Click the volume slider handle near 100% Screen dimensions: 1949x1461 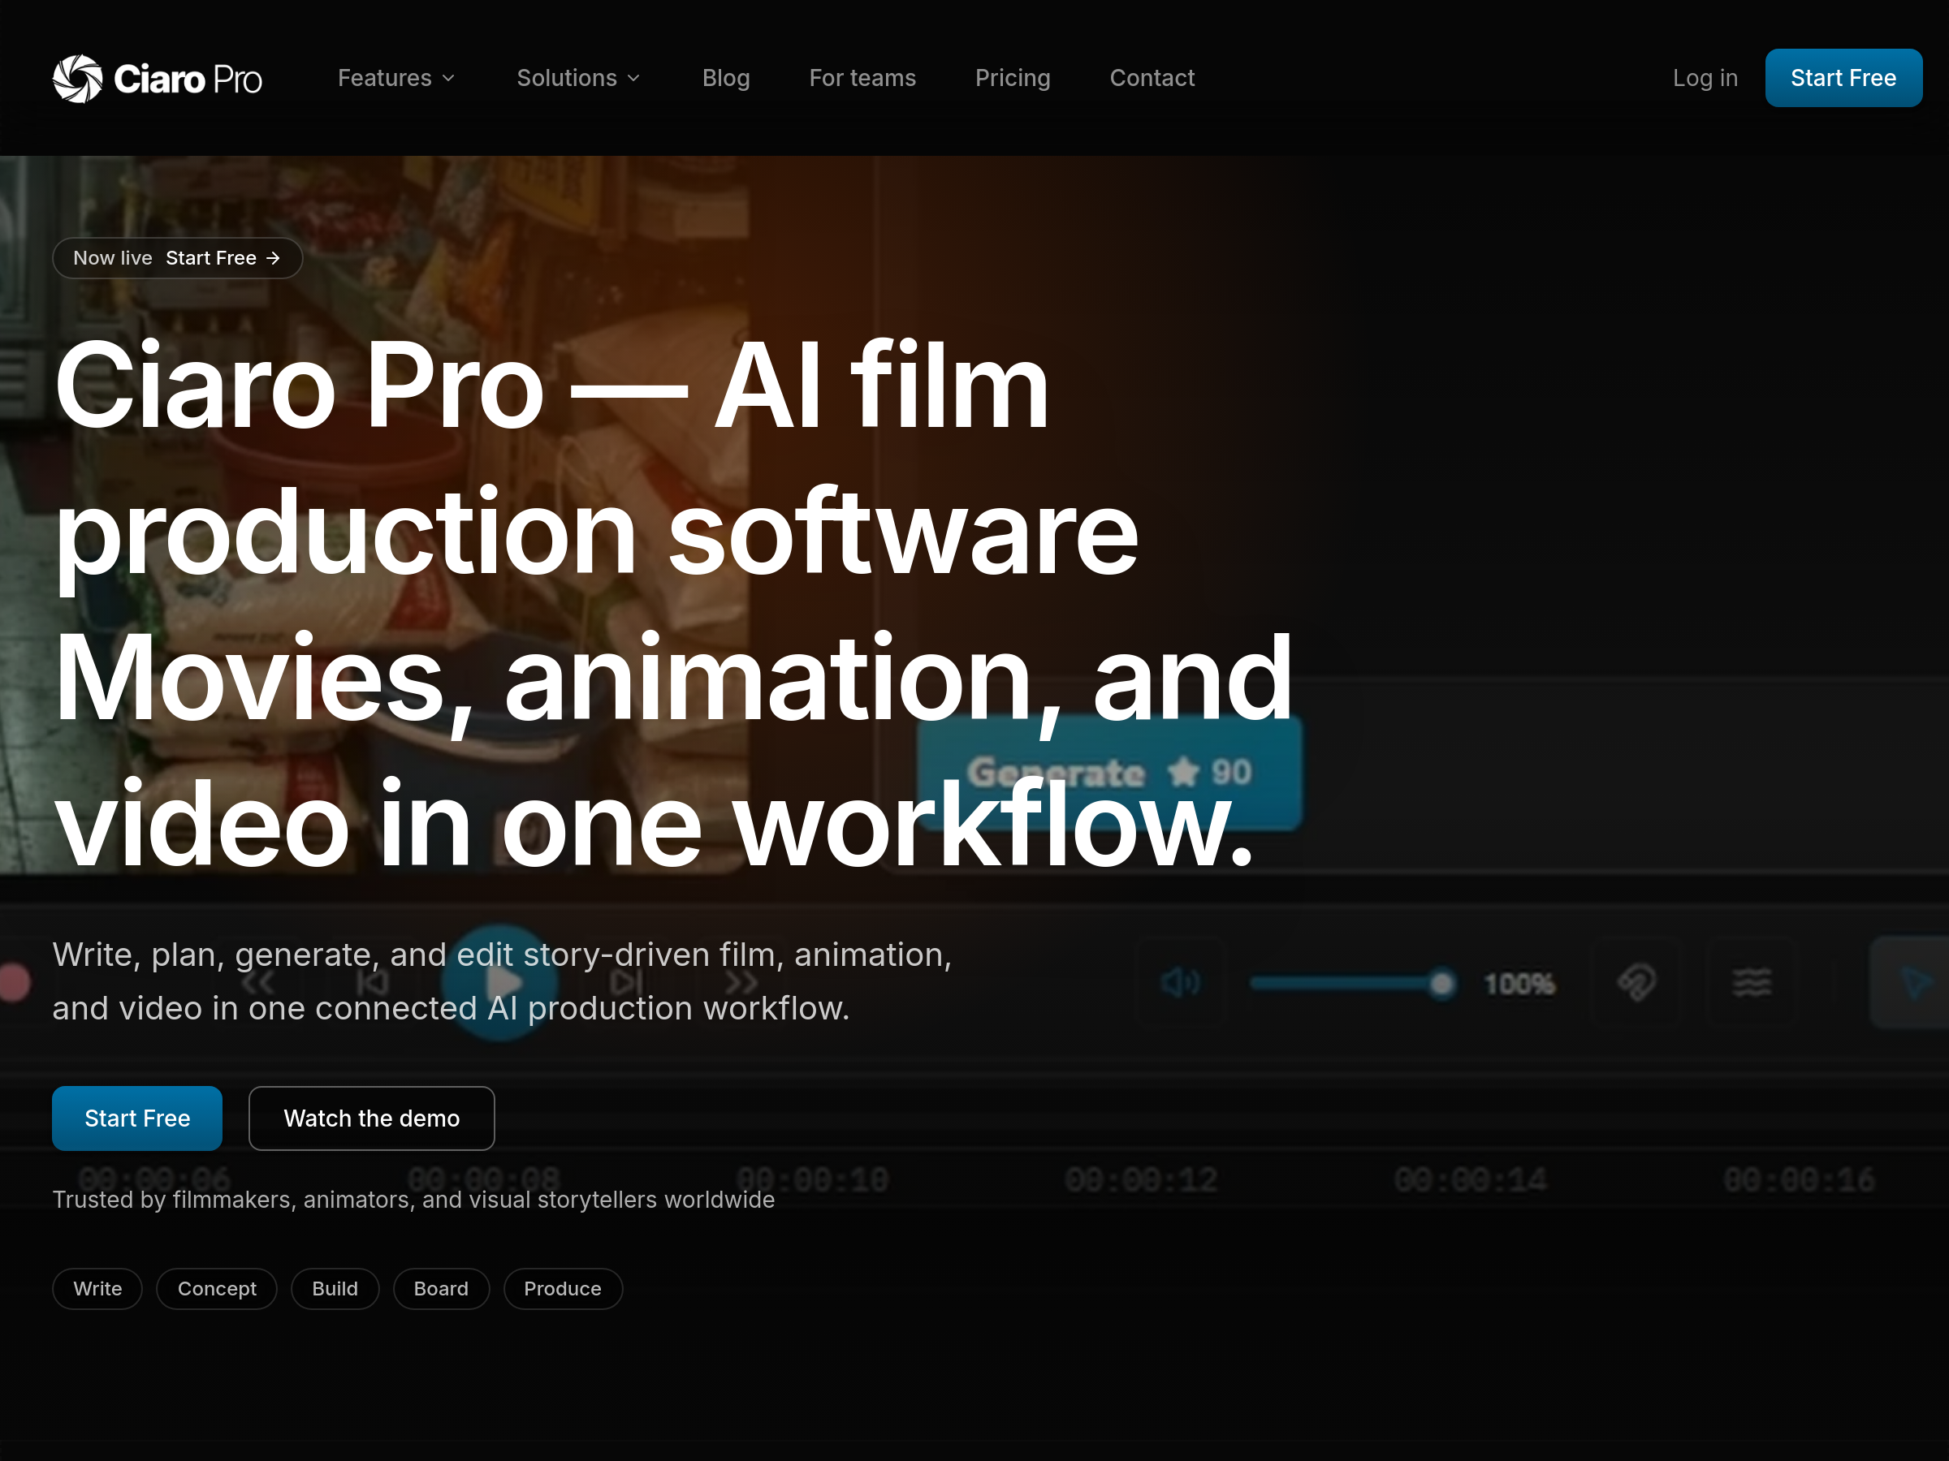click(x=1441, y=983)
